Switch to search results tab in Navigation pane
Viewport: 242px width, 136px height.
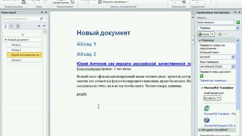[x=18, y=26]
